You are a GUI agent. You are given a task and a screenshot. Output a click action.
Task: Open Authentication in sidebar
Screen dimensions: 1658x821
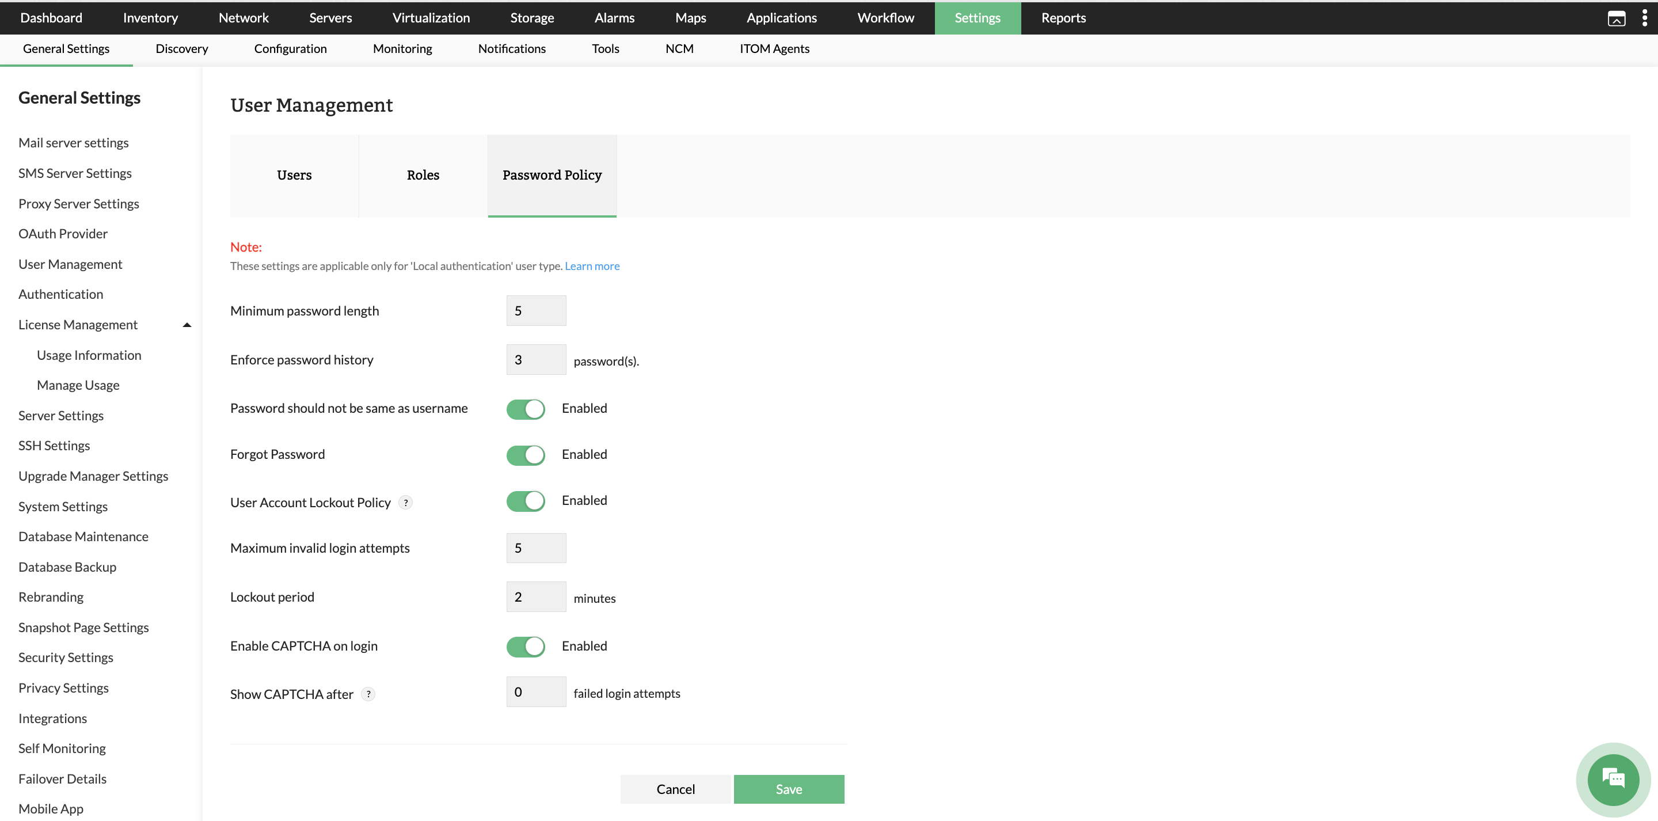pos(60,294)
